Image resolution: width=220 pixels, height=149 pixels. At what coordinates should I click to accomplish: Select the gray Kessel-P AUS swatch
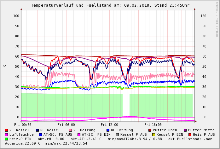pyautogui.click(x=117, y=134)
